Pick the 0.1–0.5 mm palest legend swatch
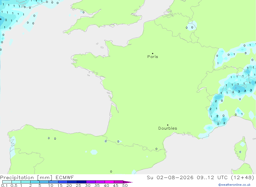 [7, 182]
